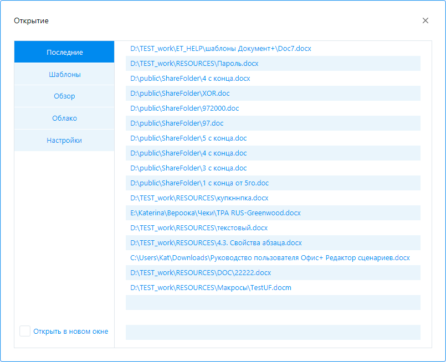The height and width of the screenshot is (362, 446).
Task: Open recent file 4.3. Свойства абзаца.docx
Action: (216, 243)
